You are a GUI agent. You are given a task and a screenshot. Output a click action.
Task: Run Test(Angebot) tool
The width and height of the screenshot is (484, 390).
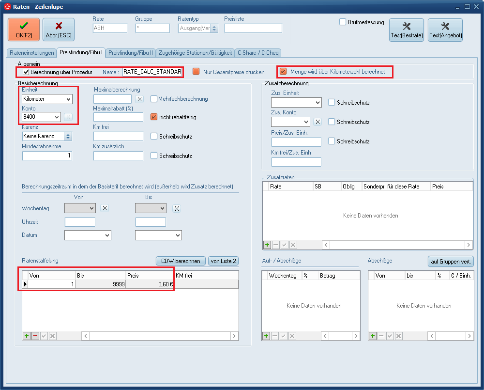[x=445, y=30]
